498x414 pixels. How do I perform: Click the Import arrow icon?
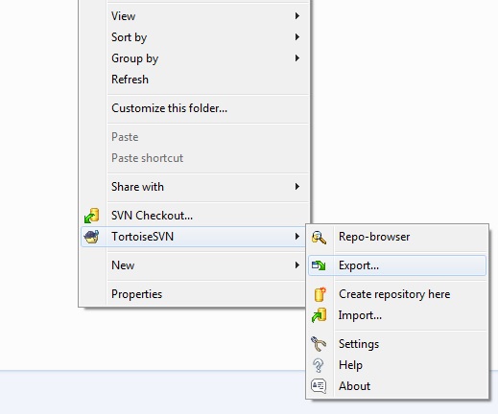pyautogui.click(x=319, y=315)
